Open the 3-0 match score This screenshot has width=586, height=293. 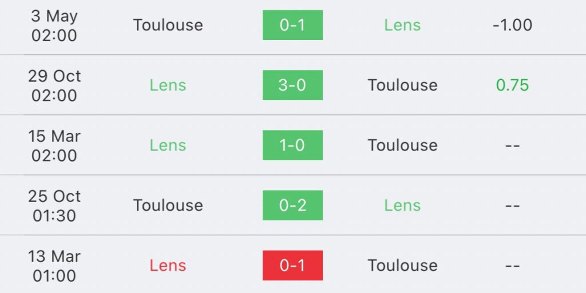click(292, 85)
